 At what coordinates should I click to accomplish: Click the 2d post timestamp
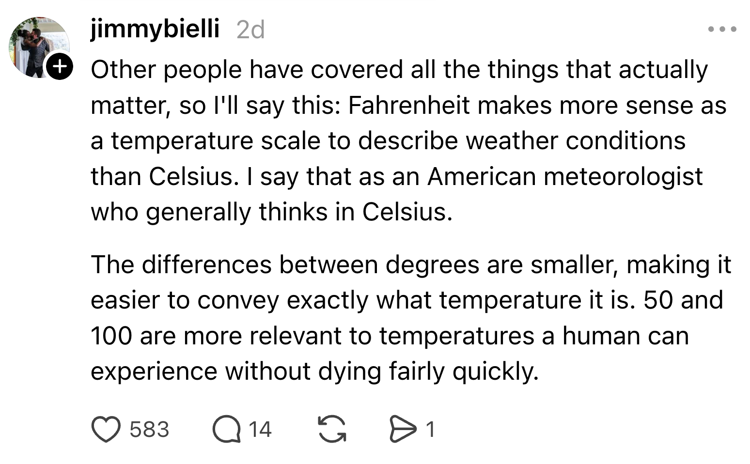pos(250,30)
